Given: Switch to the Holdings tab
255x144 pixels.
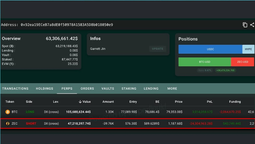Looking at the screenshot, I should (45, 89).
